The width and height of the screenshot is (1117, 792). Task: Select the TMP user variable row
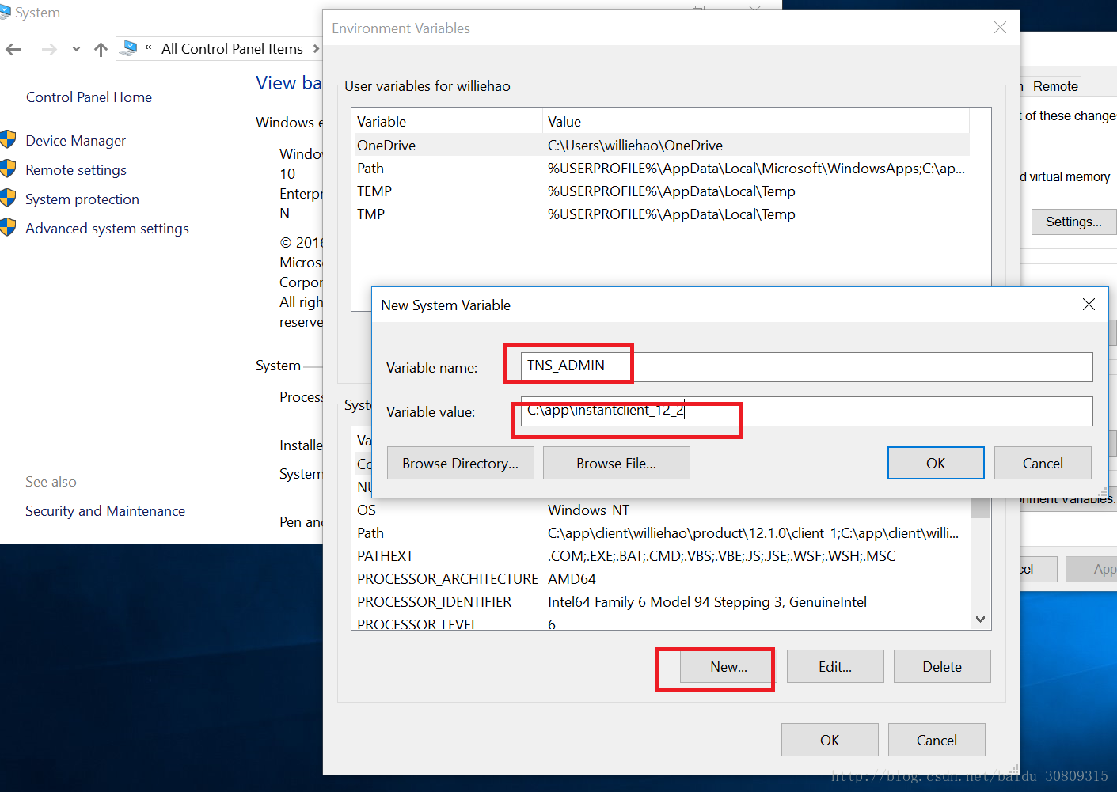661,214
